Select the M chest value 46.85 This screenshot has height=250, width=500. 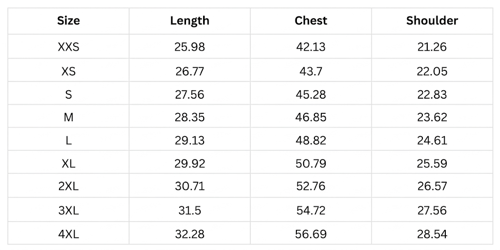[311, 117]
